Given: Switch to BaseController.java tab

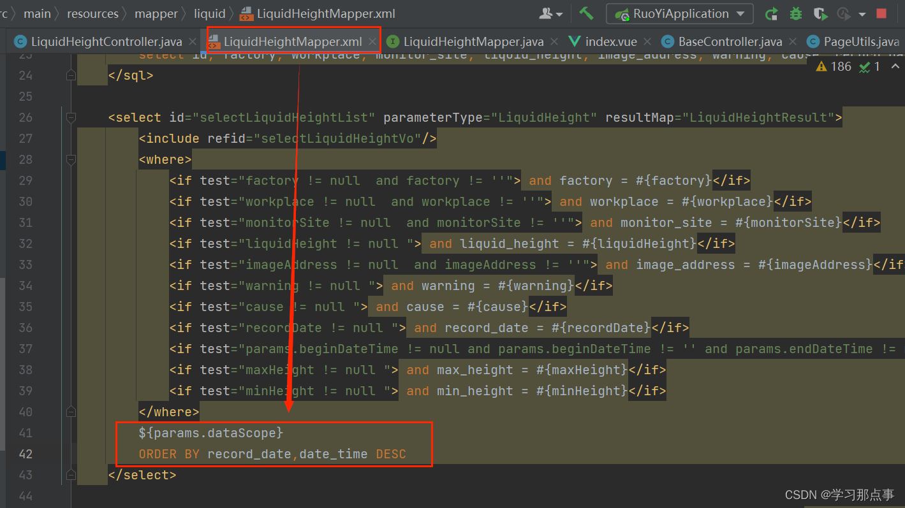Looking at the screenshot, I should [730, 42].
